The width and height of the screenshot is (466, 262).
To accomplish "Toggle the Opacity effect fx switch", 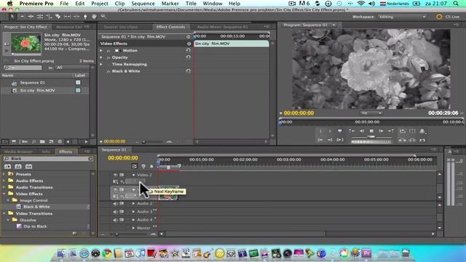I will tap(108, 57).
